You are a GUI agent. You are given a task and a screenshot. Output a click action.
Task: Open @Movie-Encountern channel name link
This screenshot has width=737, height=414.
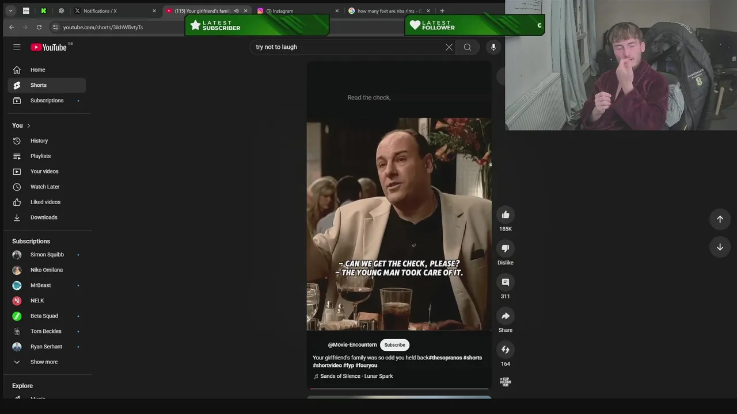[352, 345]
